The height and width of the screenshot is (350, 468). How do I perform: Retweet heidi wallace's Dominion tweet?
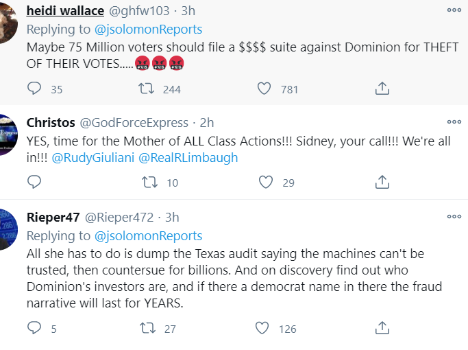pos(148,89)
